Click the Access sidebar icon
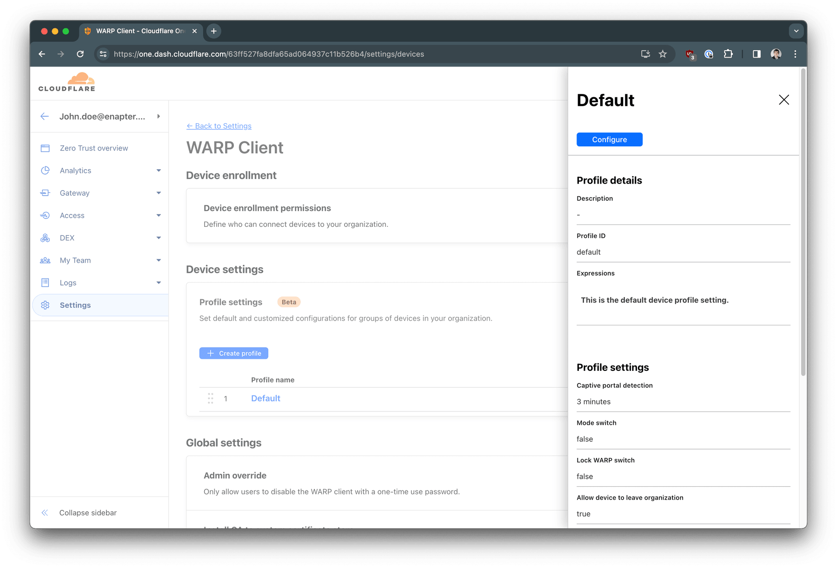This screenshot has width=837, height=568. point(45,215)
